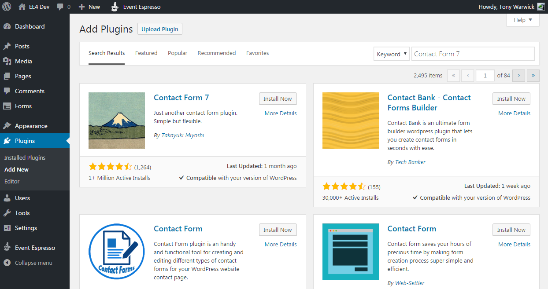The height and width of the screenshot is (289, 548).
Task: Open the Howdy, Tony Warwick account menu
Action: tap(511, 7)
